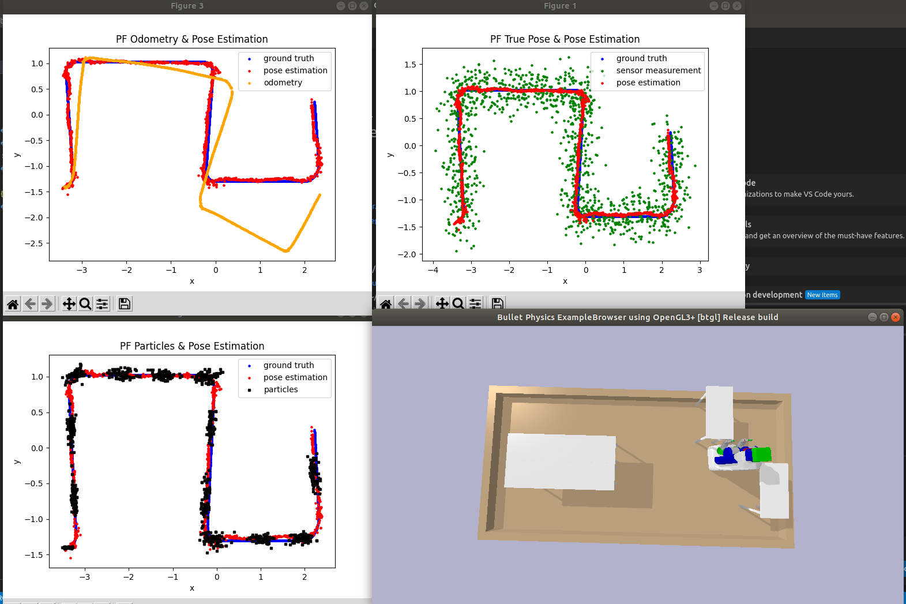The width and height of the screenshot is (906, 604).
Task: Open subplot configuration in Figure 1 toolbar
Action: tap(475, 303)
